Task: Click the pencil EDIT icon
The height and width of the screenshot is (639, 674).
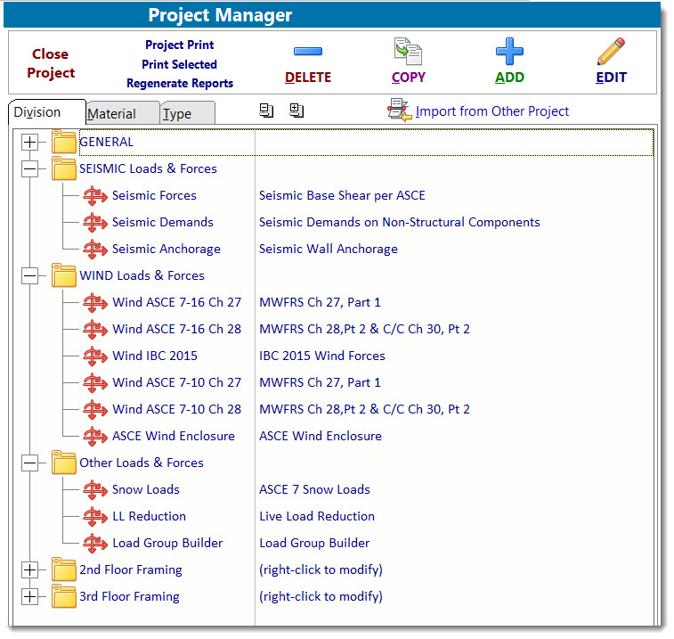Action: [x=611, y=52]
